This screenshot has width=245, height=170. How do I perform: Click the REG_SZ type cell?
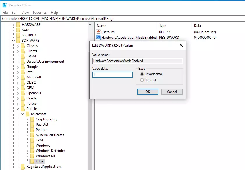[x=165, y=32]
